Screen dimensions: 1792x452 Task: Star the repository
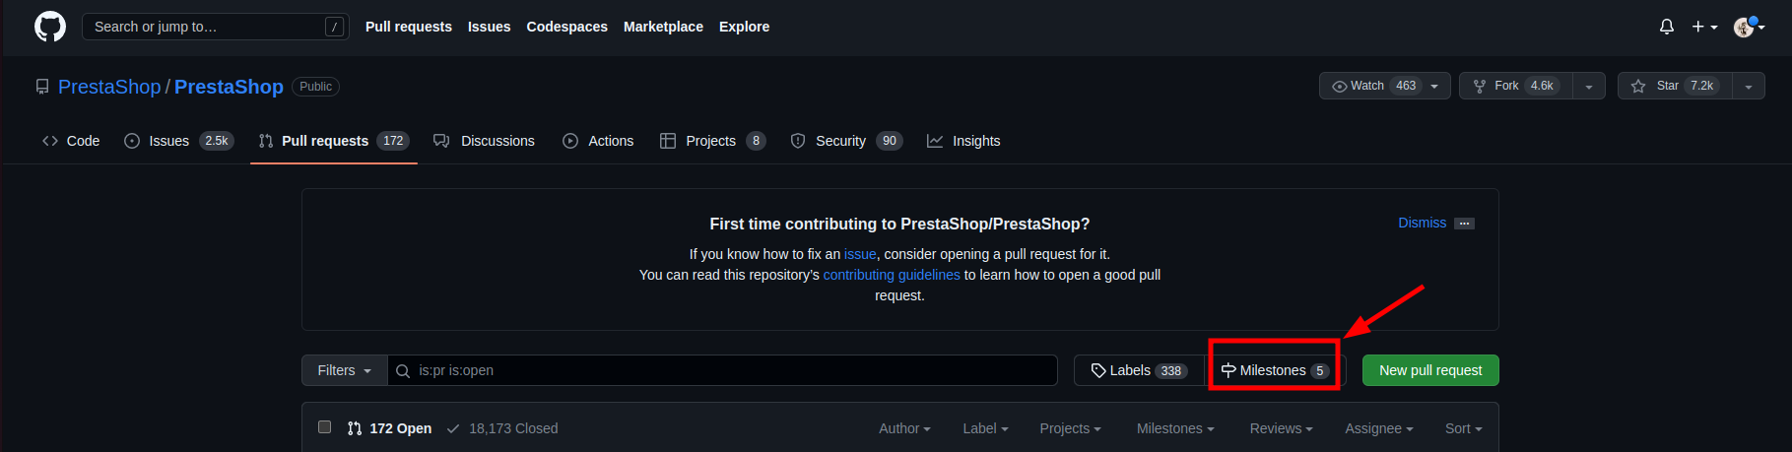1674,86
